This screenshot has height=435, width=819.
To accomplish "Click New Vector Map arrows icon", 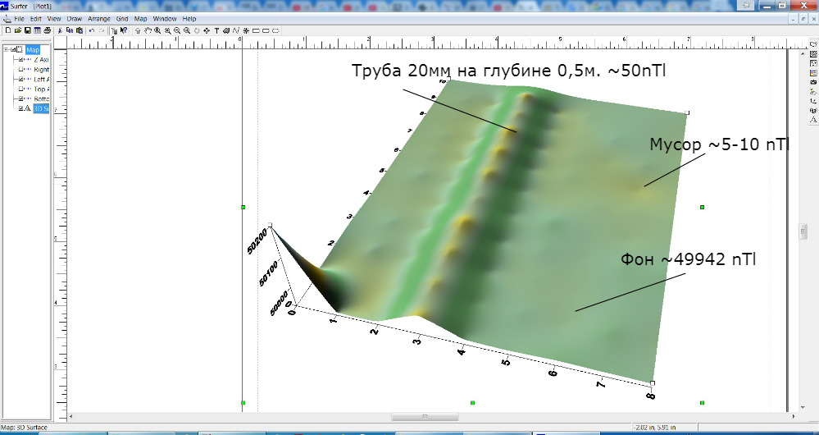I will tap(813, 101).
